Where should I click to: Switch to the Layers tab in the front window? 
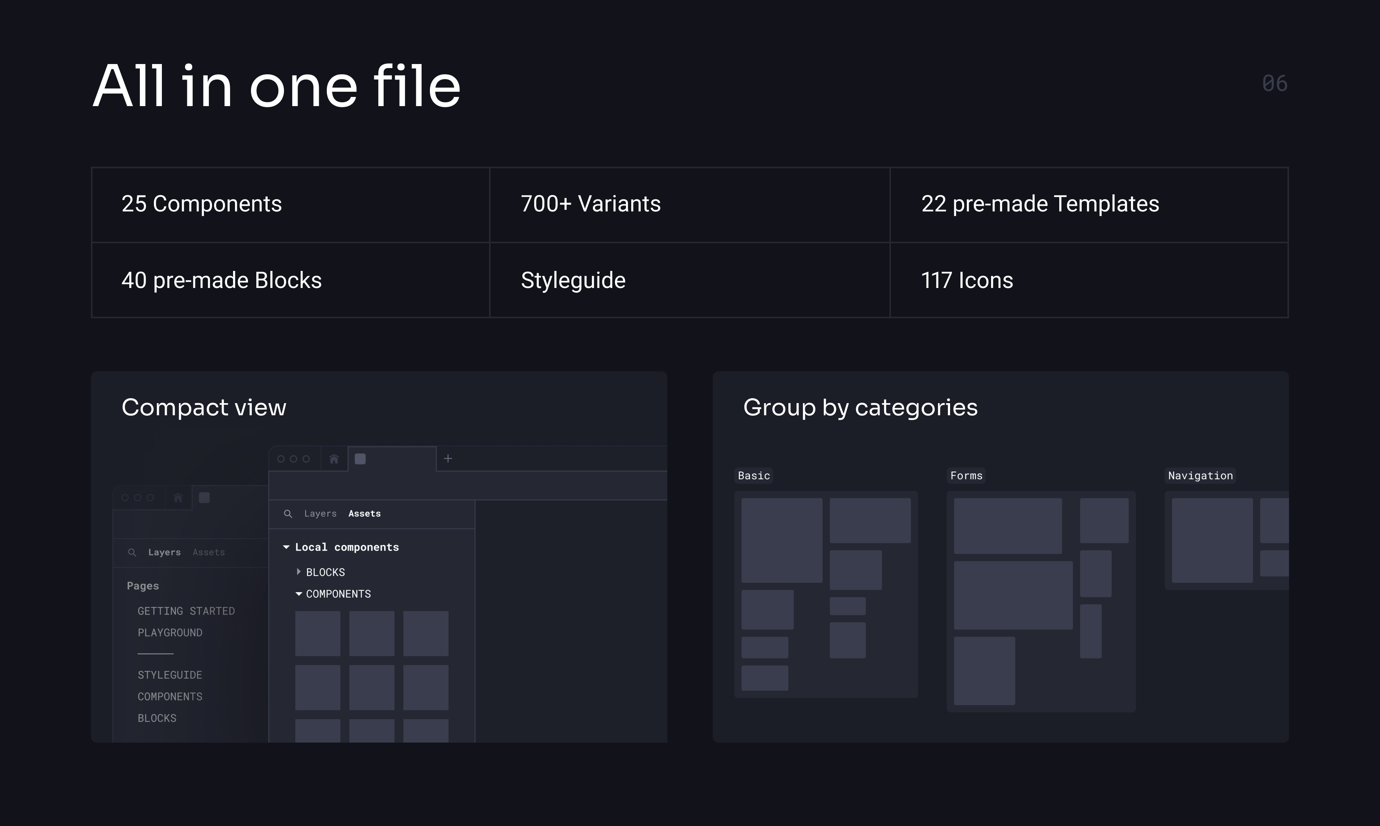[x=320, y=514]
